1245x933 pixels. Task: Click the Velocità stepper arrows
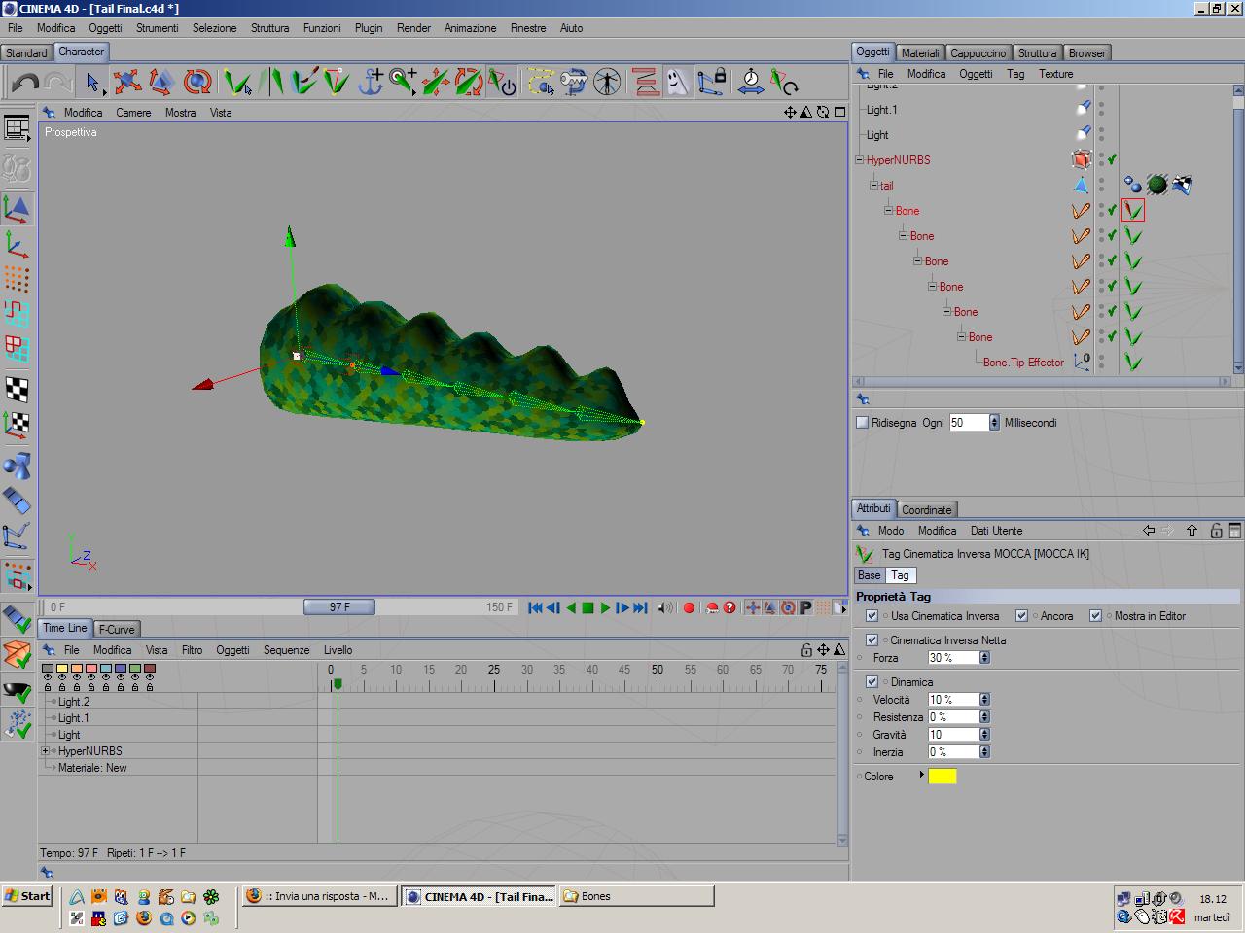tap(984, 700)
